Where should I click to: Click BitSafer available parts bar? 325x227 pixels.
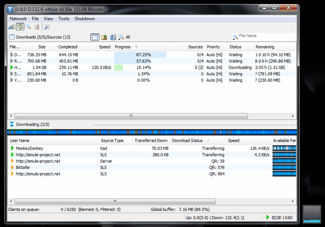pos(284,167)
